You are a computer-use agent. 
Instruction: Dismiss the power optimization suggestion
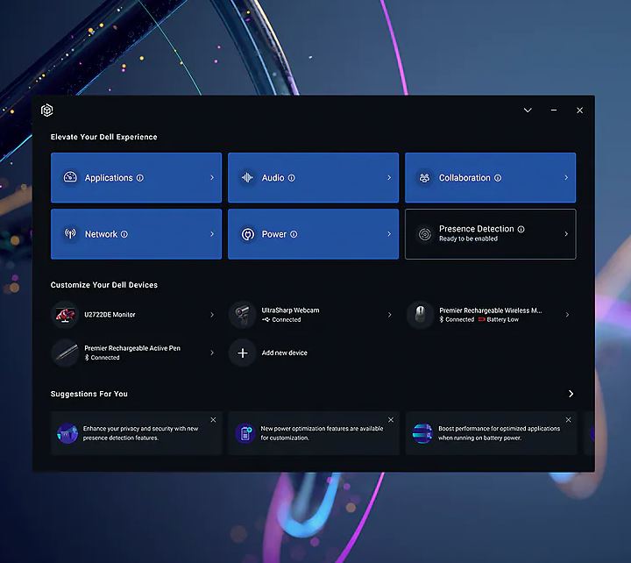pyautogui.click(x=391, y=420)
